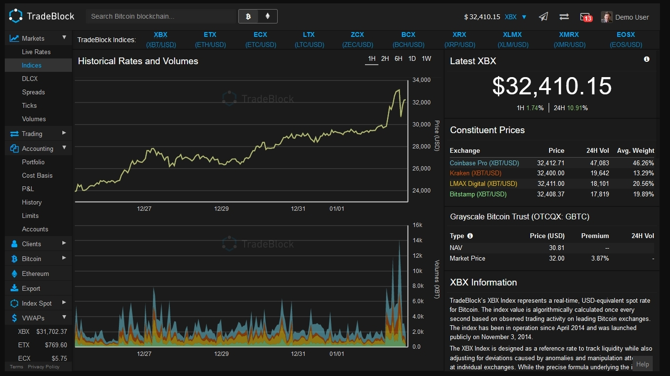
Task: Collapse the Accounting section arrow
Action: (64, 148)
